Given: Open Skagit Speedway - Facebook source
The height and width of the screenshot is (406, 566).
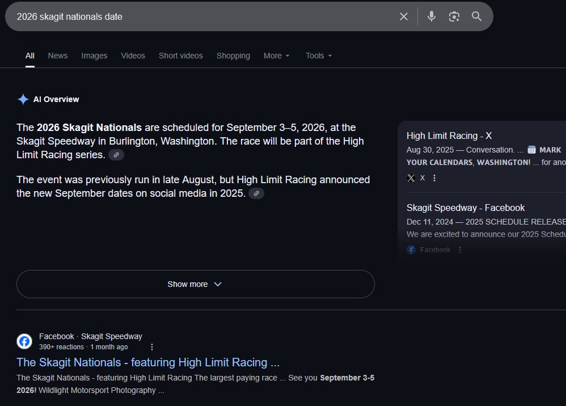Looking at the screenshot, I should point(466,208).
